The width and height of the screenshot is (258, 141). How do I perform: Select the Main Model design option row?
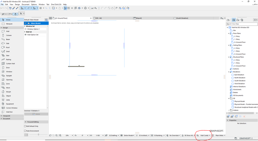tap(36, 23)
